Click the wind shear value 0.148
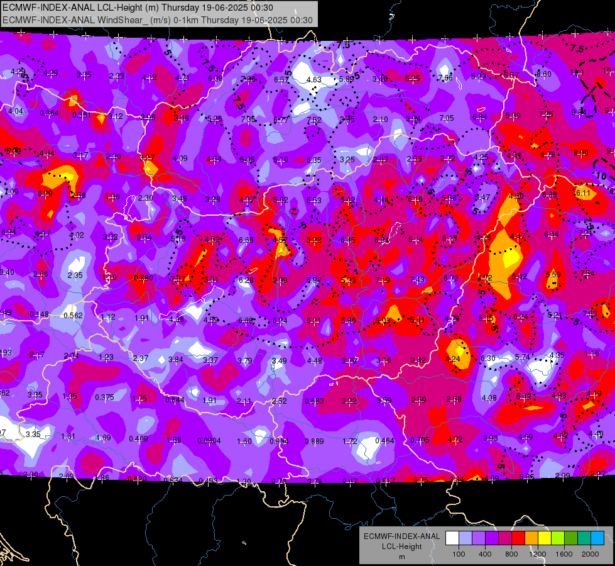 (x=39, y=314)
